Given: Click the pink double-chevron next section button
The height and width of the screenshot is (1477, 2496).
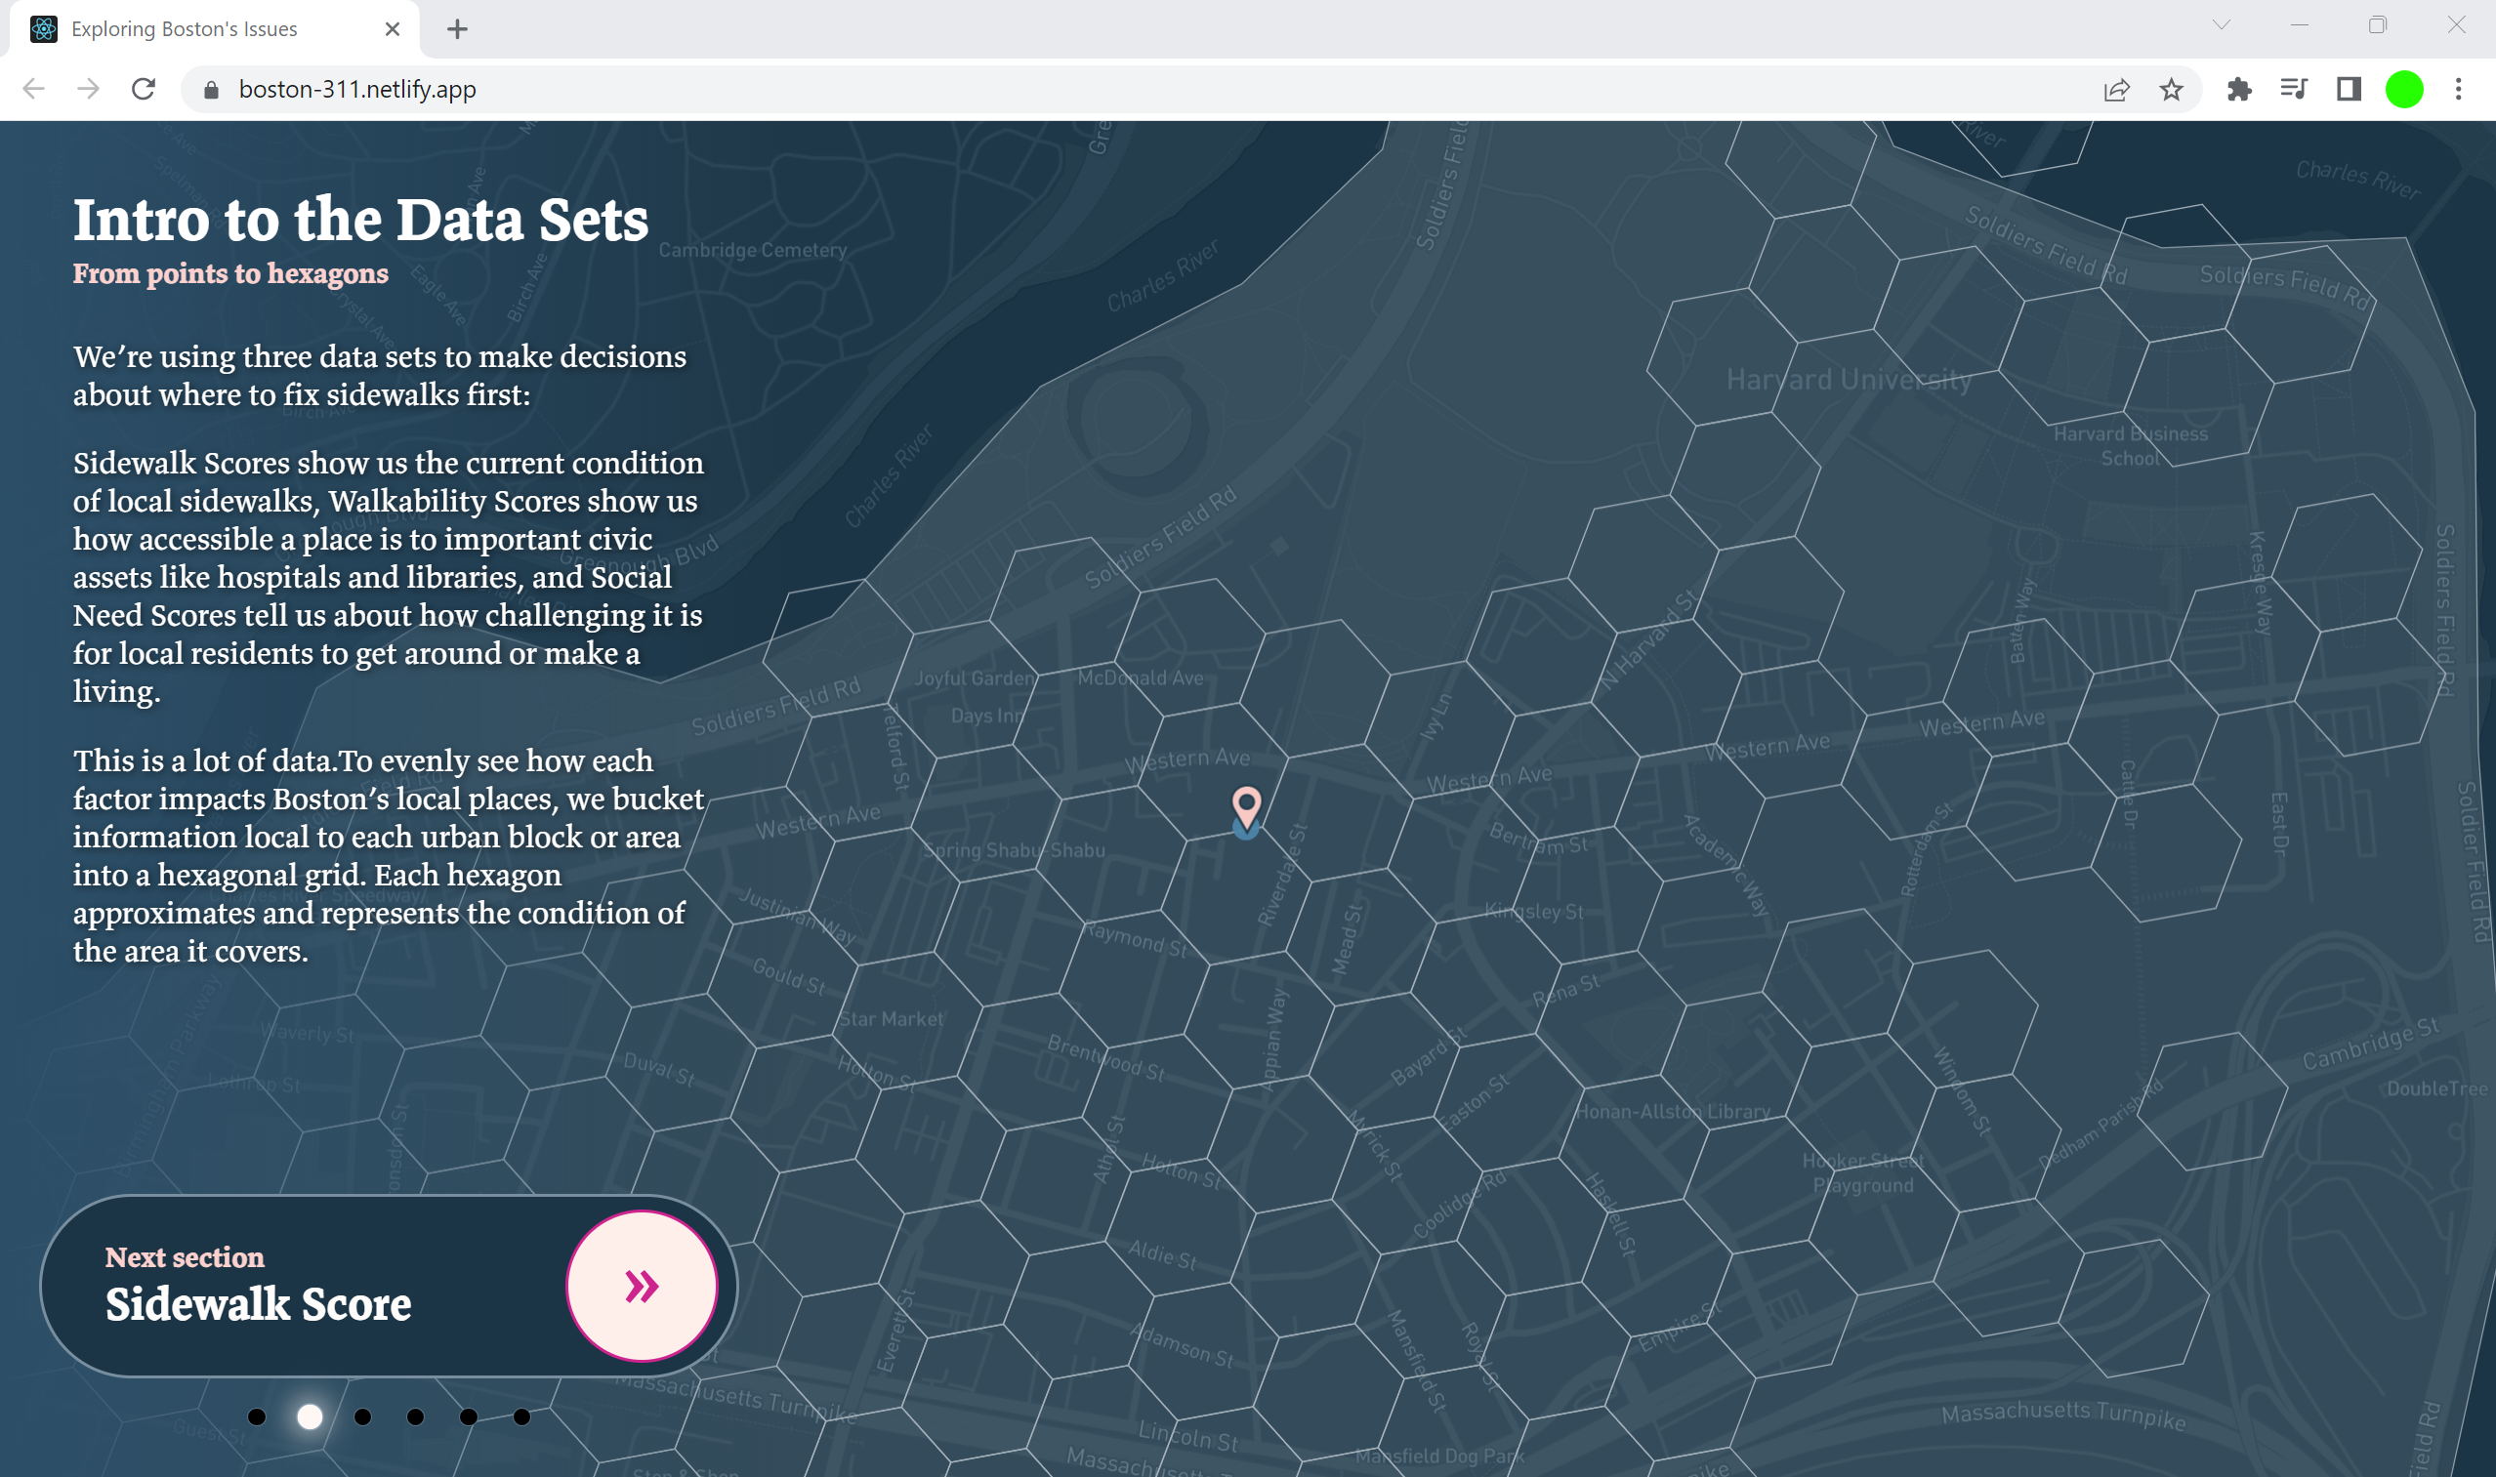Looking at the screenshot, I should pos(642,1285).
